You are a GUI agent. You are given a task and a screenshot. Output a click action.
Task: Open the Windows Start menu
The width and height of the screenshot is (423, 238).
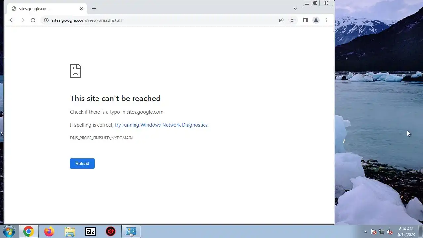coord(9,232)
